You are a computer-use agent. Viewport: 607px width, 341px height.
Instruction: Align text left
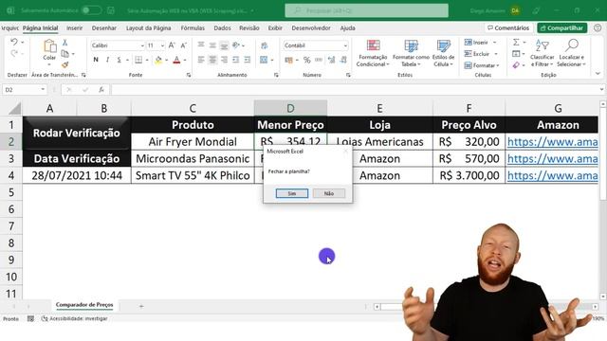201,60
